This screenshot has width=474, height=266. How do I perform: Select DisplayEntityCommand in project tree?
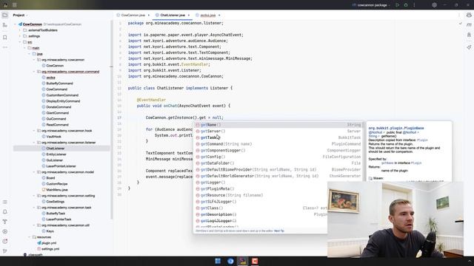coord(63,101)
